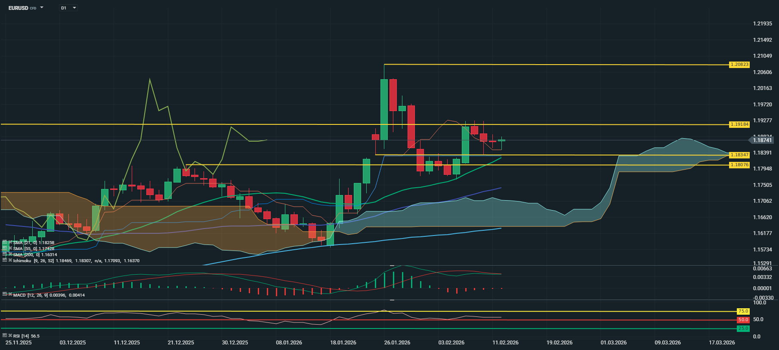The width and height of the screenshot is (779, 350).
Task: Click the 1.18076 horizontal line label
Action: pos(739,165)
